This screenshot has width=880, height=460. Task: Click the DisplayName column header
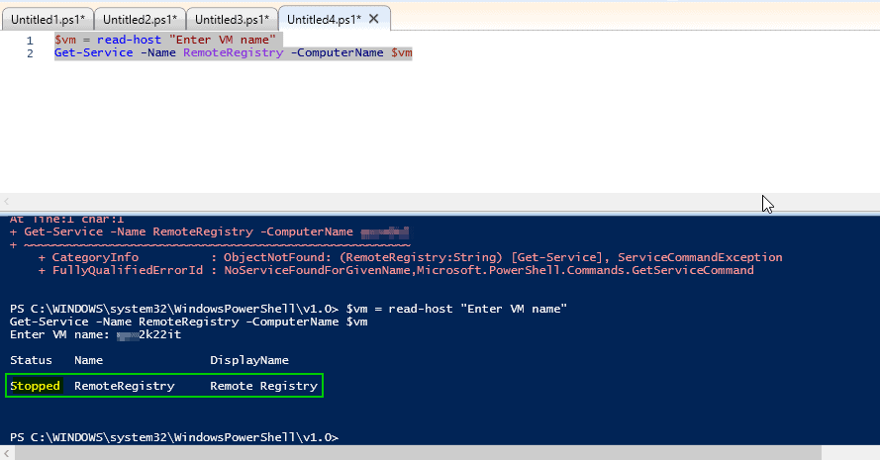tap(249, 360)
